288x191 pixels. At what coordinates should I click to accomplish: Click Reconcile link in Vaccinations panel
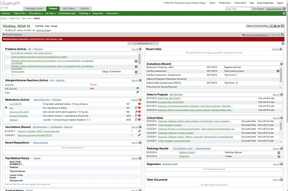(68, 127)
